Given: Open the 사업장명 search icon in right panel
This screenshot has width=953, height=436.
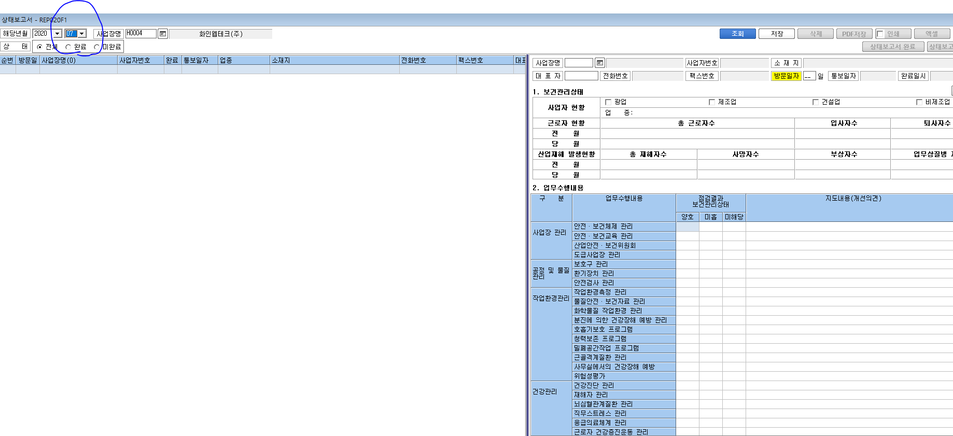Looking at the screenshot, I should point(600,63).
